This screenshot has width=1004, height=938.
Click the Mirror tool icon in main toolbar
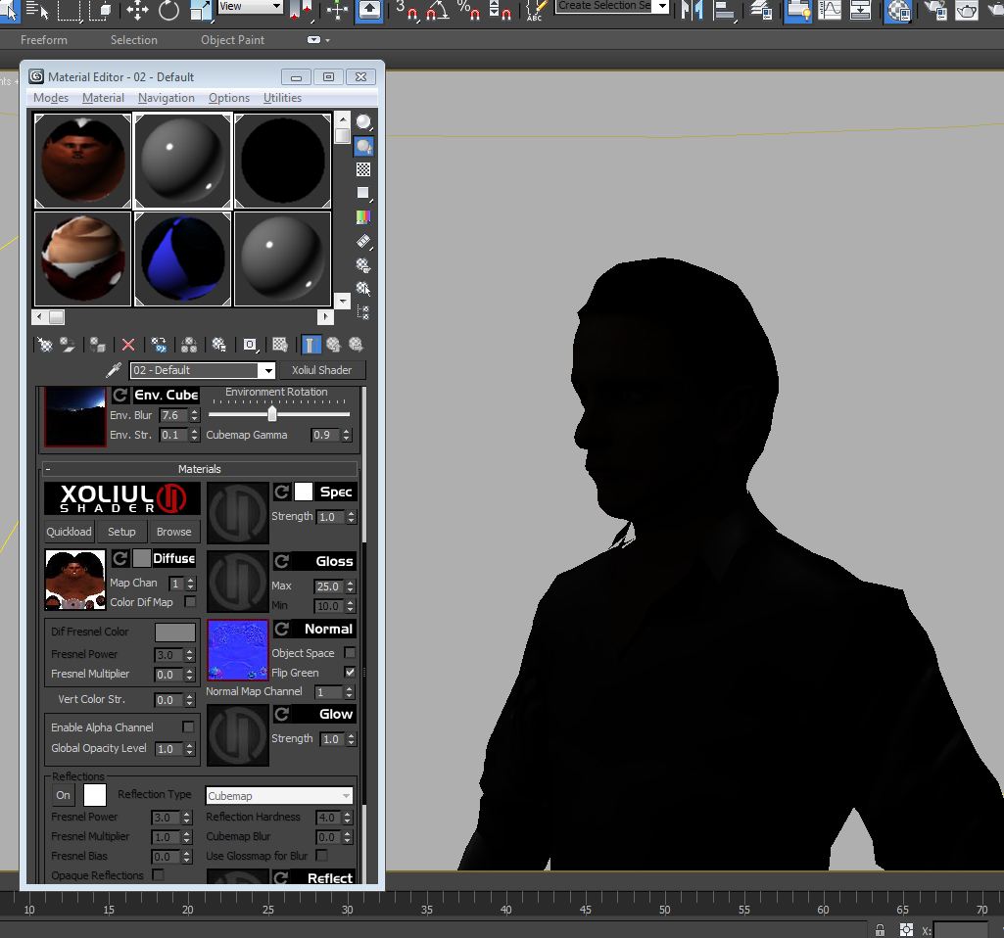(692, 10)
